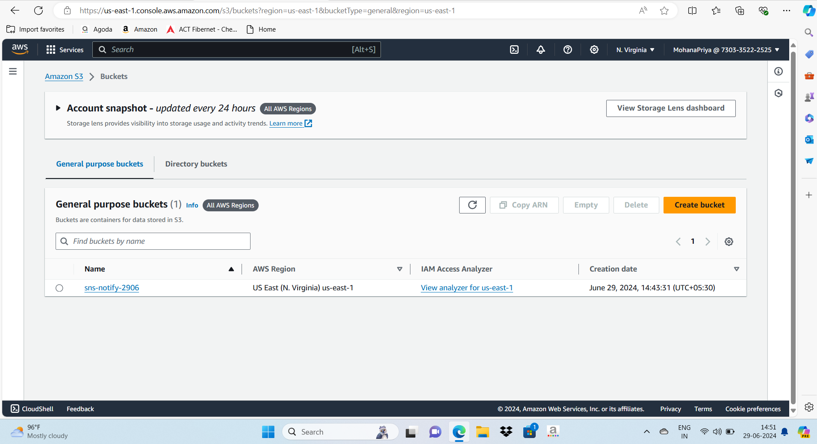This screenshot has height=444, width=817.
Task: Go to previous page of buckets
Action: pyautogui.click(x=678, y=242)
